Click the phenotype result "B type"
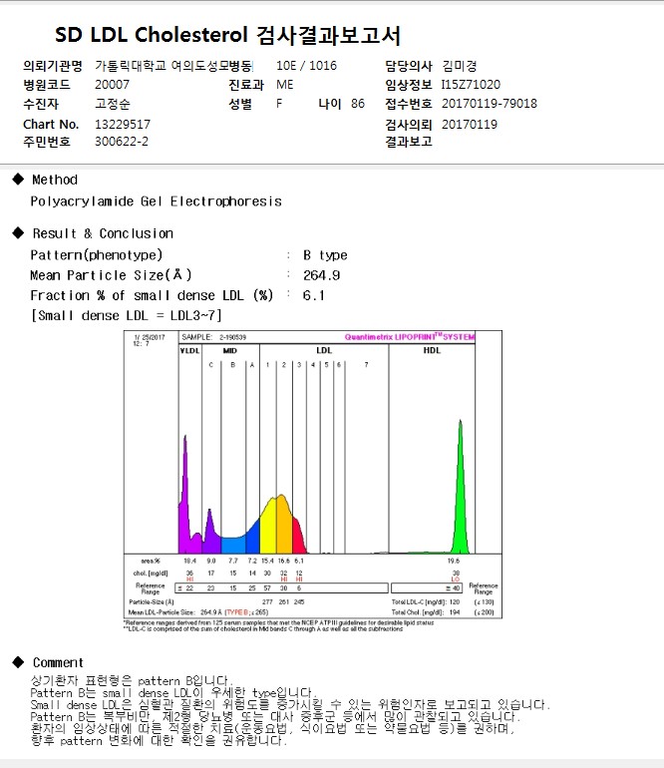 coord(325,255)
